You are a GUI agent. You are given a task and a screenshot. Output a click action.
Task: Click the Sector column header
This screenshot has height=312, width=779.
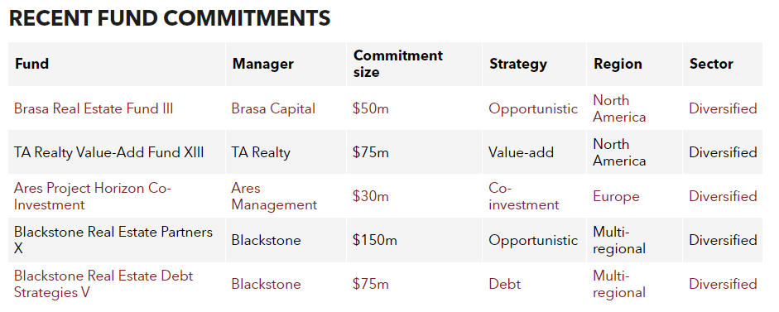click(x=711, y=64)
